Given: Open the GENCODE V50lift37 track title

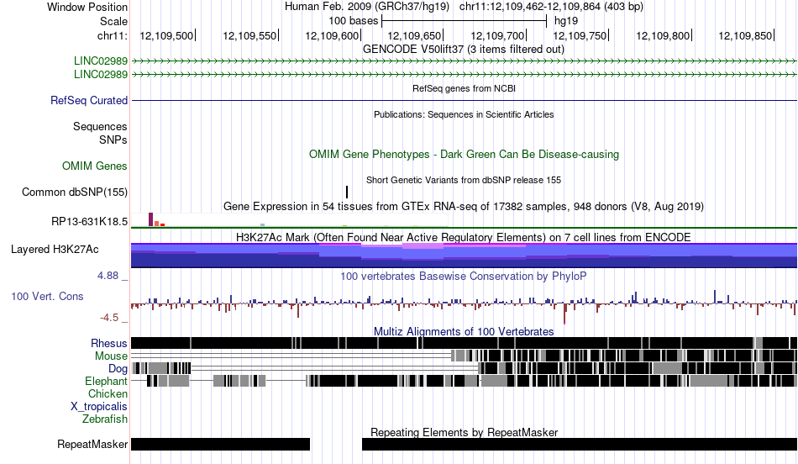Looking at the screenshot, I should [463, 50].
